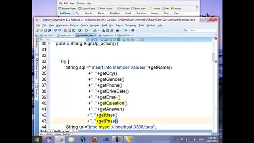Switch to the register.jspx tab

click(x=65, y=35)
